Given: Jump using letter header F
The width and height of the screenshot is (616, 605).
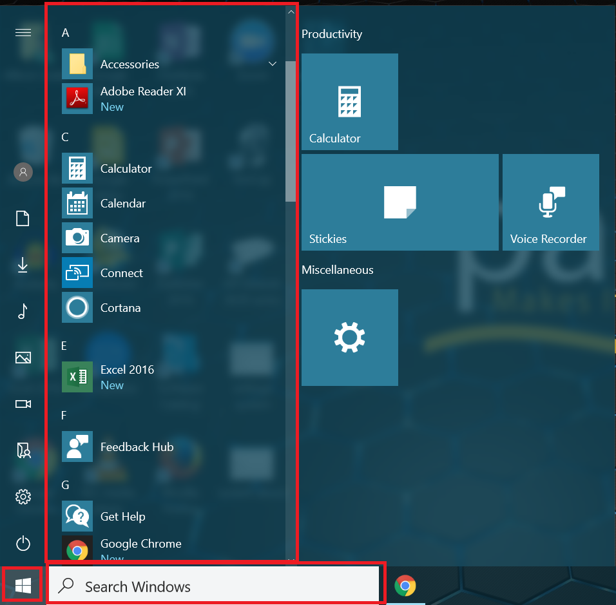Looking at the screenshot, I should click(x=64, y=415).
